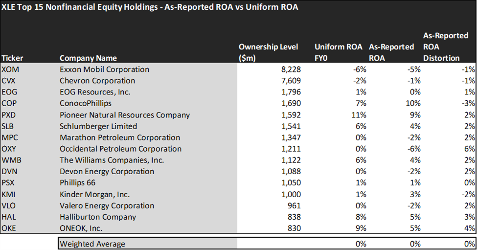Select the PXD ticker cell
Viewport: 477px width, 250px height.
pos(8,115)
